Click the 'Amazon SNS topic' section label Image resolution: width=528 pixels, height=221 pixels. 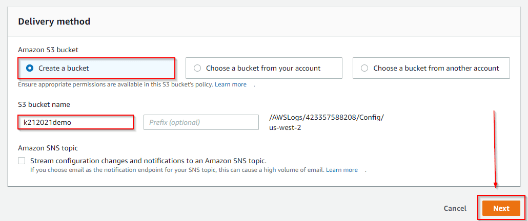tap(48, 148)
